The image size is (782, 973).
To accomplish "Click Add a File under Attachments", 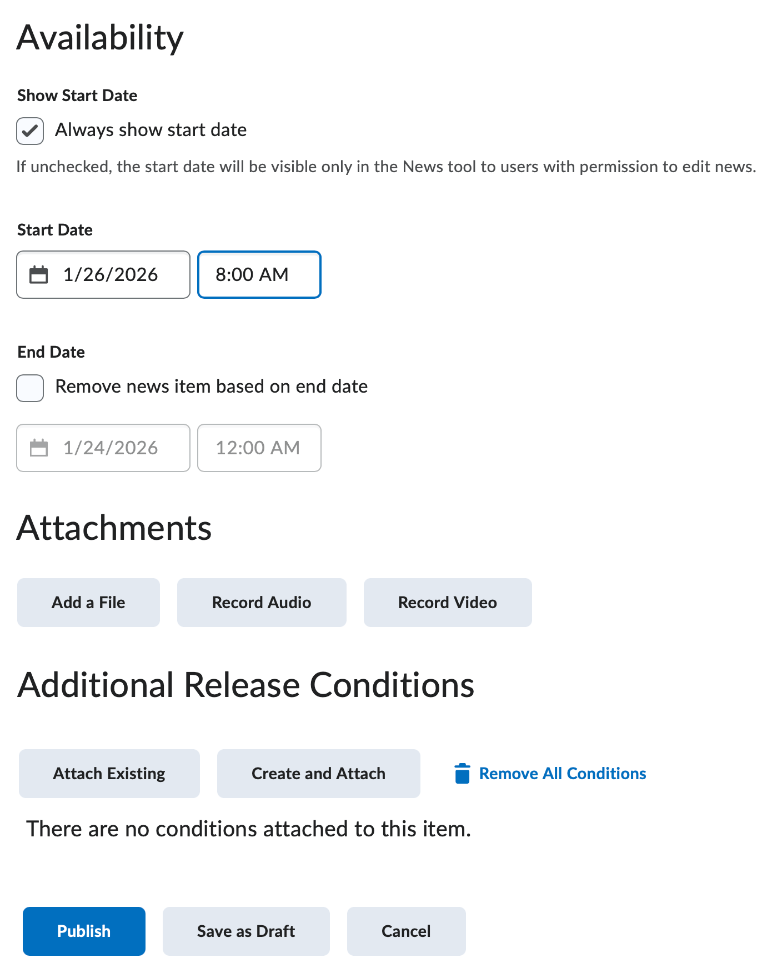I will [88, 602].
